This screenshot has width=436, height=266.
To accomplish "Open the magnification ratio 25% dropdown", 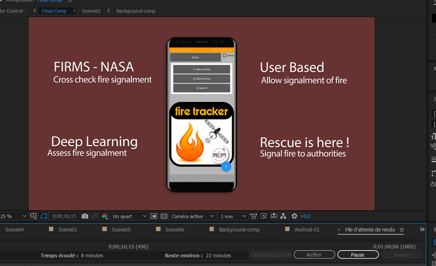I will 13,216.
